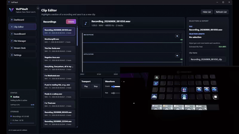Screen dimensions: 239x134
Task: Click the version build text at bottom
Action: (x=18, y=130)
